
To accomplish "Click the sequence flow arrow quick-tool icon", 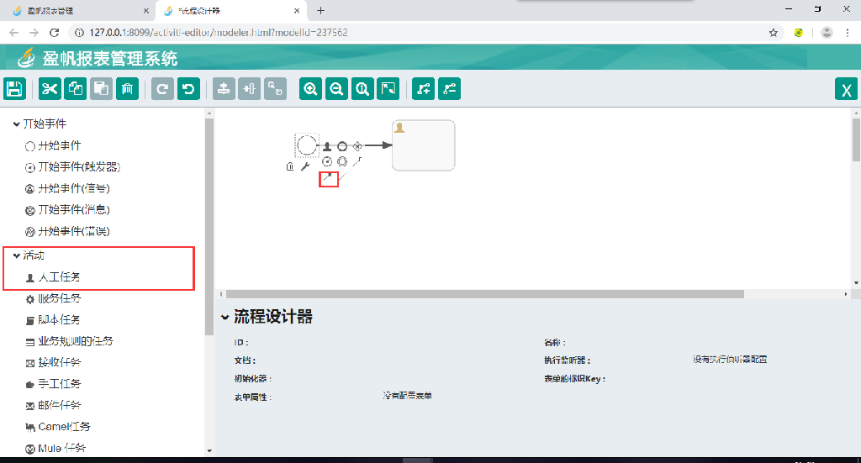I will 329,178.
